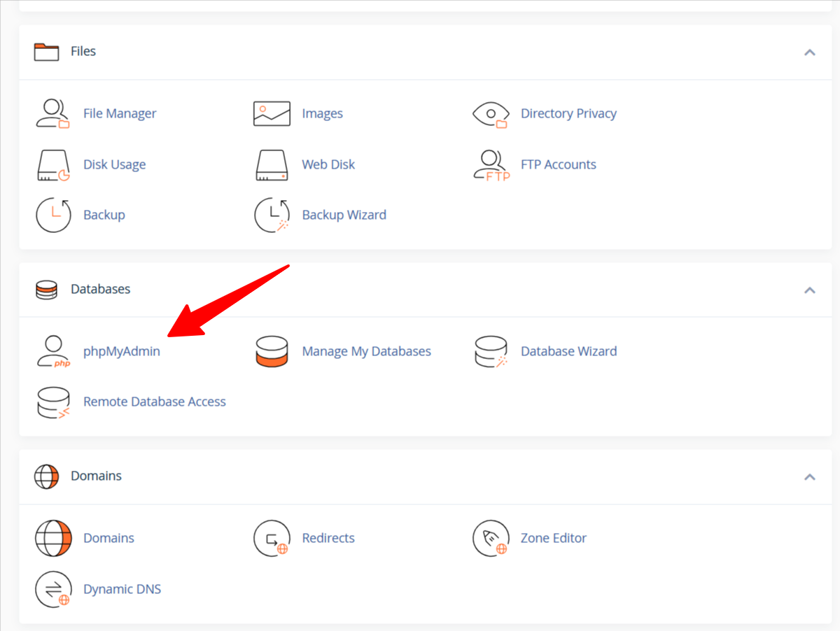Click the Databases section title text
840x631 pixels.
click(x=100, y=289)
